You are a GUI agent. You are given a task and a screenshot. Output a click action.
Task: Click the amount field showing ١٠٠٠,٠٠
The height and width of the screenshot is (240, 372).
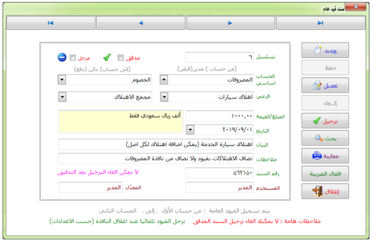(220, 116)
